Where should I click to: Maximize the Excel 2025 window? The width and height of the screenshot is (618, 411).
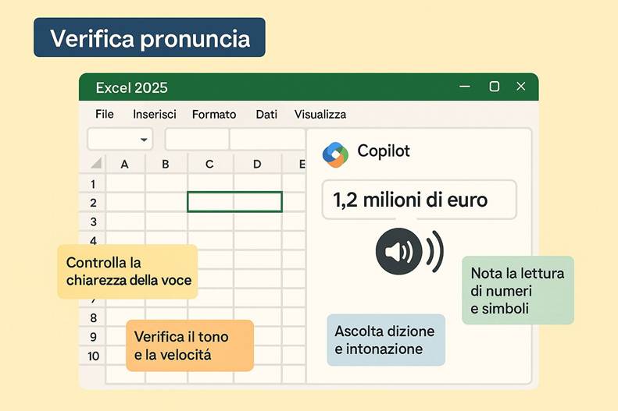point(495,87)
